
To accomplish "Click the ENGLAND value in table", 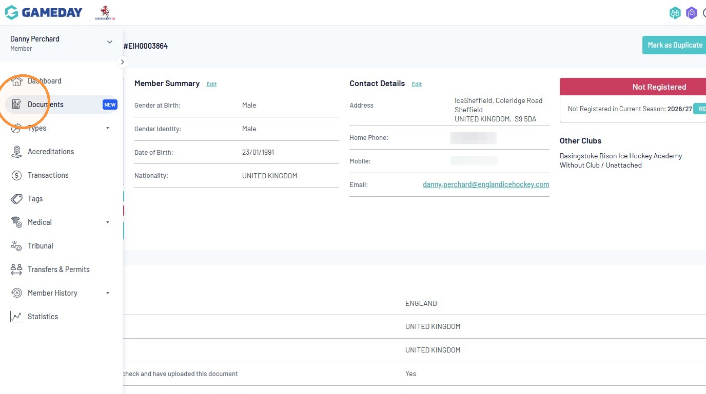I will [421, 303].
